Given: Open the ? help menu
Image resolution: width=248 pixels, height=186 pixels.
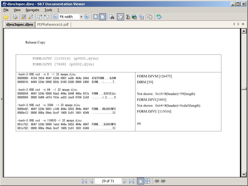Looking at the screenshot, I should pos(58,10).
